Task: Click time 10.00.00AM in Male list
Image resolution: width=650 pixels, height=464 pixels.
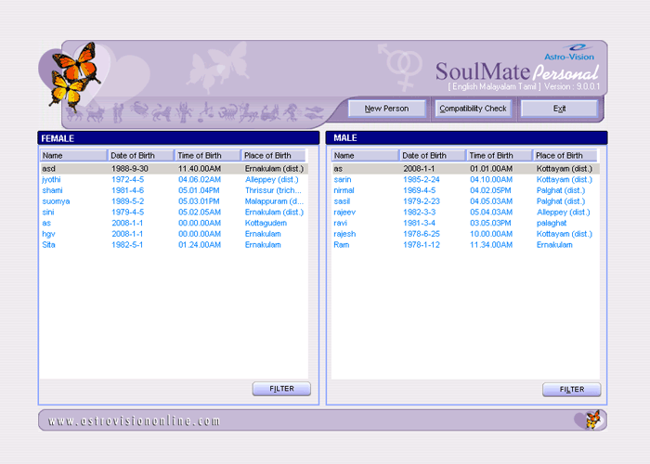Action: coord(491,234)
